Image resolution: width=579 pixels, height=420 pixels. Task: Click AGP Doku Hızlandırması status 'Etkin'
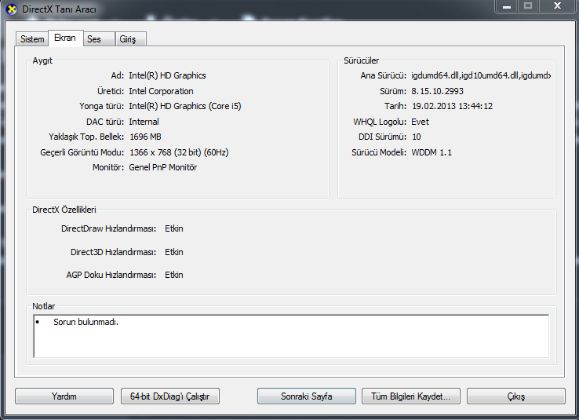click(x=174, y=275)
